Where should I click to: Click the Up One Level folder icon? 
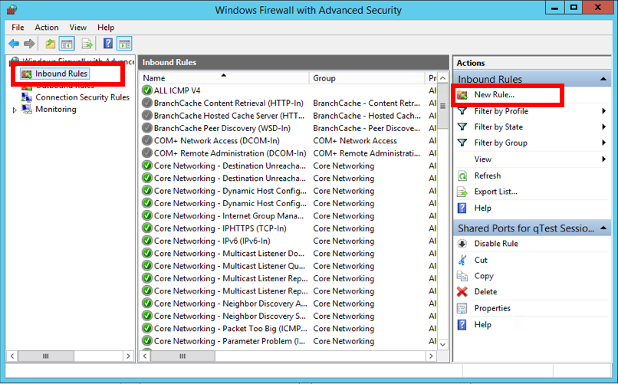(50, 44)
